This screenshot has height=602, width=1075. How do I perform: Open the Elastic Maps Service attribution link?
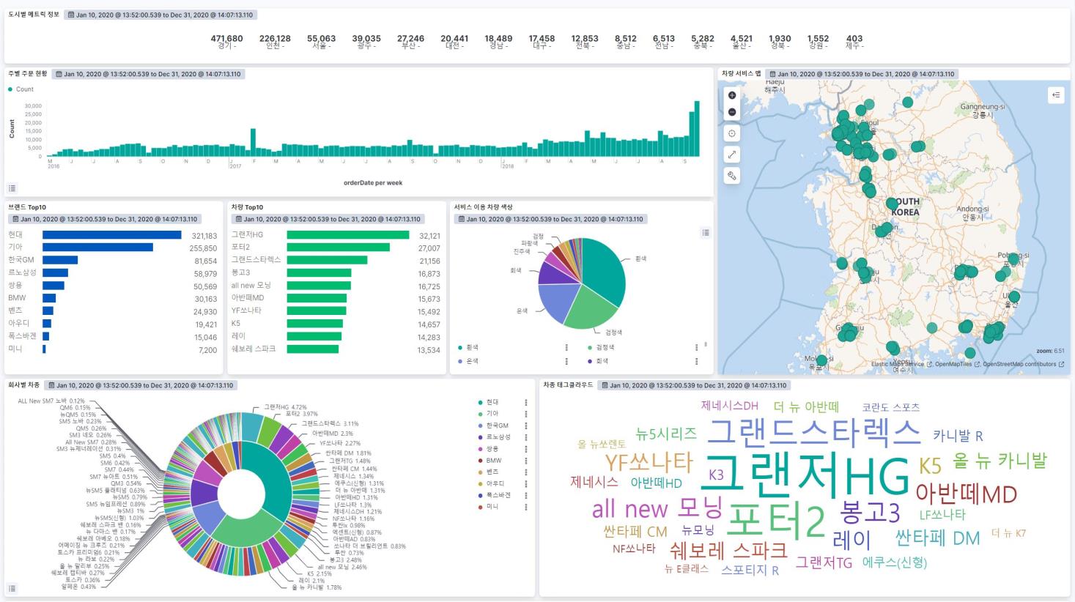(x=901, y=364)
